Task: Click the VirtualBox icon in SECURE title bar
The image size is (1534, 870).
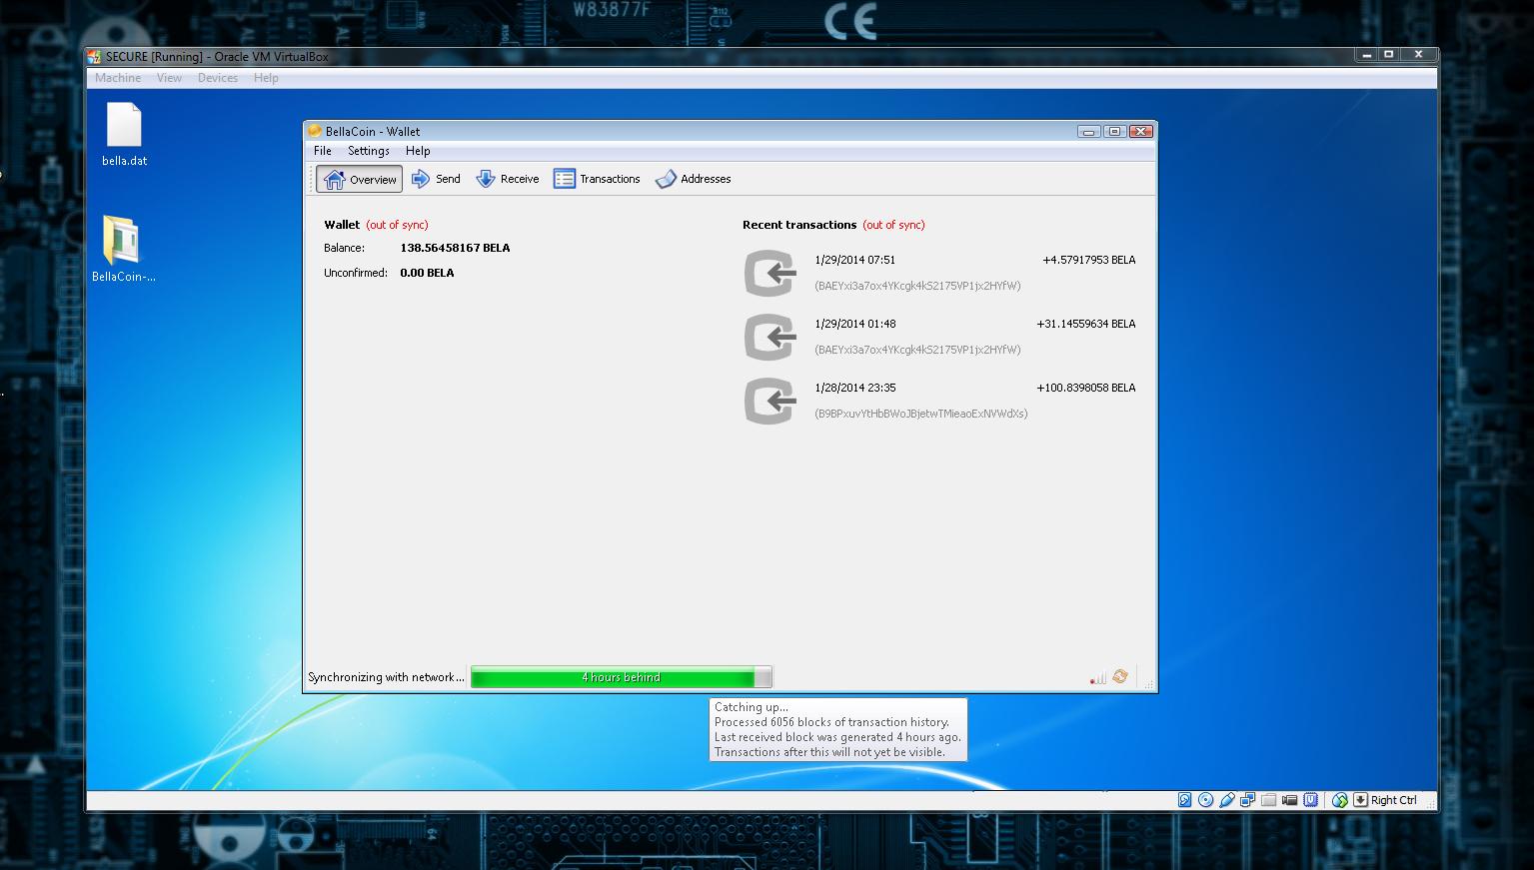Action: 94,57
